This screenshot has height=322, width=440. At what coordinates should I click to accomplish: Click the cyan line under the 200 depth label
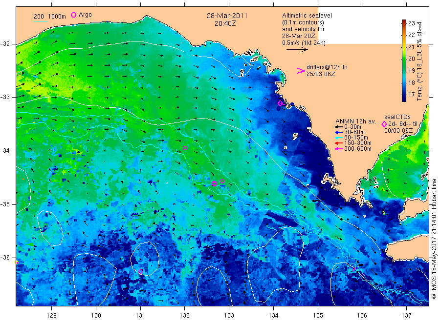pyautogui.click(x=41, y=21)
